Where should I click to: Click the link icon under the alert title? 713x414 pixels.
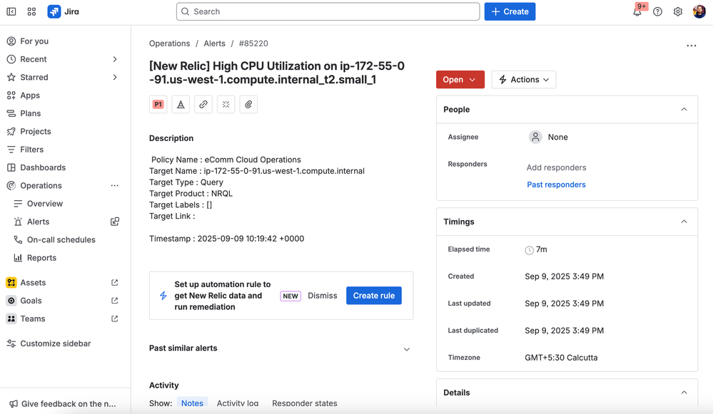pos(203,105)
